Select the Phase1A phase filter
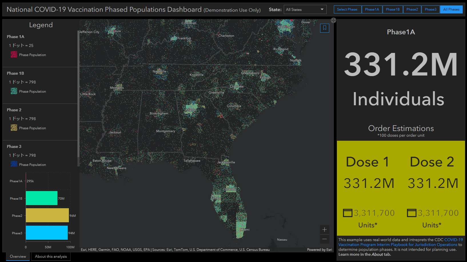This screenshot has height=262, width=467. click(x=372, y=9)
